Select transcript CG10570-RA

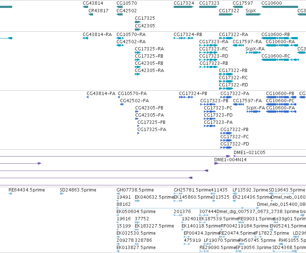[131, 35]
